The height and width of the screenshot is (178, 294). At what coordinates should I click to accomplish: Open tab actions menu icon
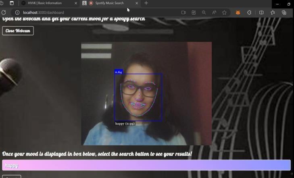(12, 3)
